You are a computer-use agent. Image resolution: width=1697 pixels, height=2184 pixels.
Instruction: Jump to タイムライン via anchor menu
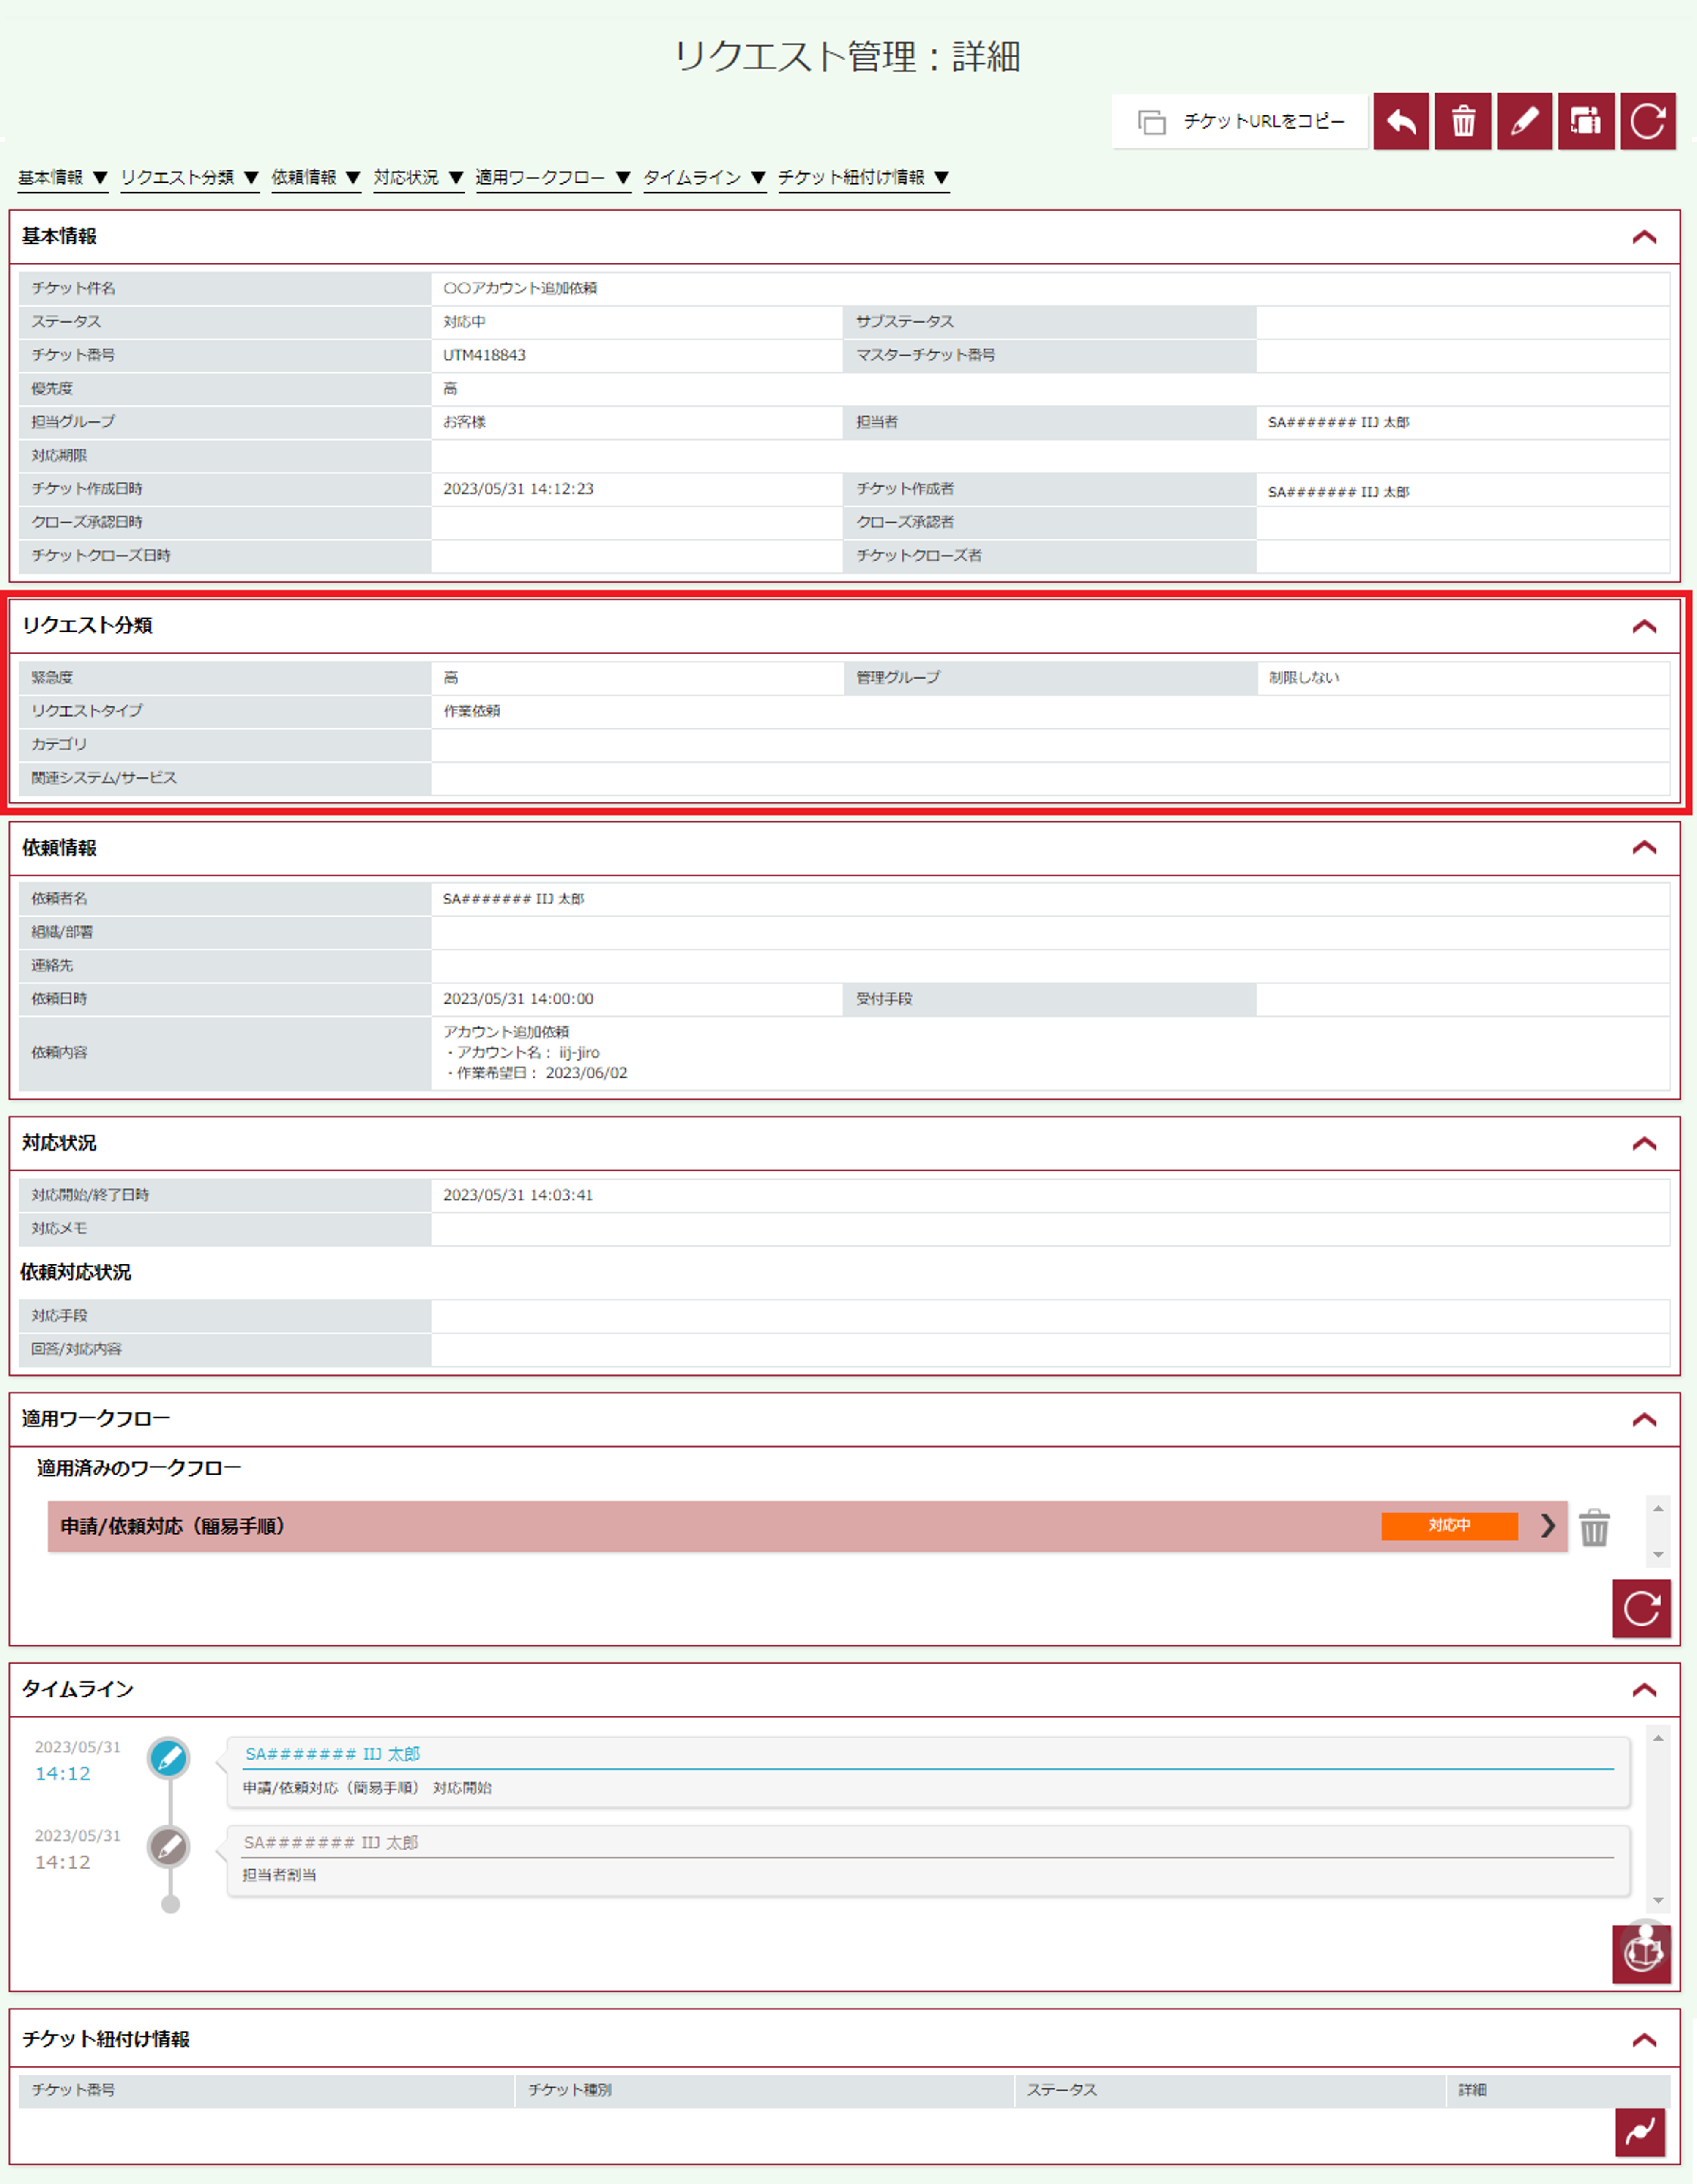click(704, 178)
